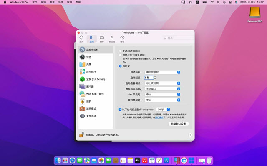Image resolution: width=267 pixels, height=166 pixels.
Task: Choose 自定义 radio option
Action: click(x=121, y=66)
